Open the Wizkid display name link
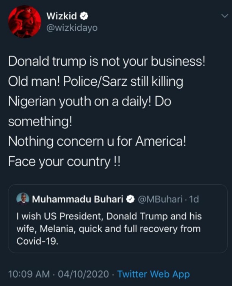This screenshot has width=232, height=286. [x=62, y=16]
